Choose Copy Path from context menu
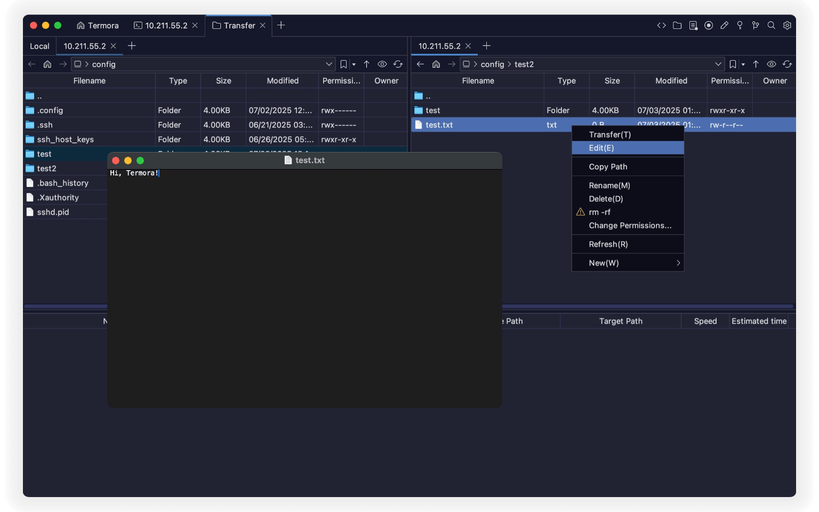The height and width of the screenshot is (512, 819). point(607,166)
